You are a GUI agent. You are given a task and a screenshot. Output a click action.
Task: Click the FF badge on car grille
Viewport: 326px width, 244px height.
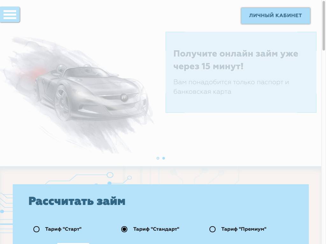tap(124, 98)
